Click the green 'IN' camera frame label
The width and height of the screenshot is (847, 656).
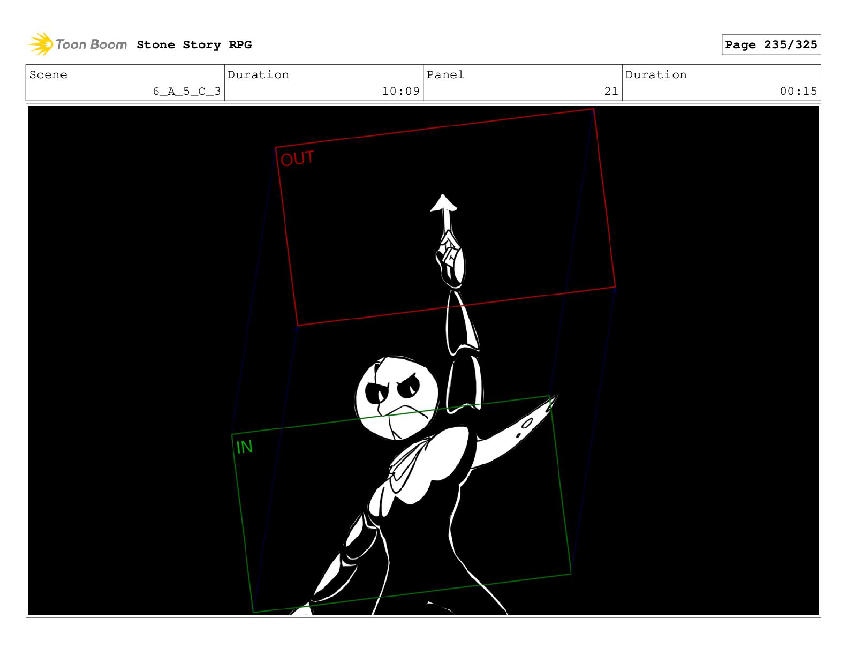click(244, 447)
